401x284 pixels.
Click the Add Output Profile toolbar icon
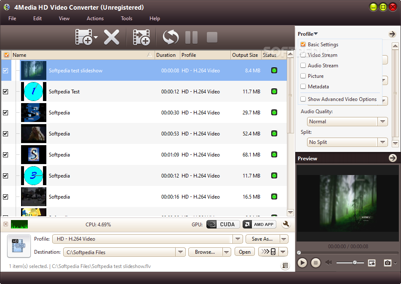pos(142,37)
